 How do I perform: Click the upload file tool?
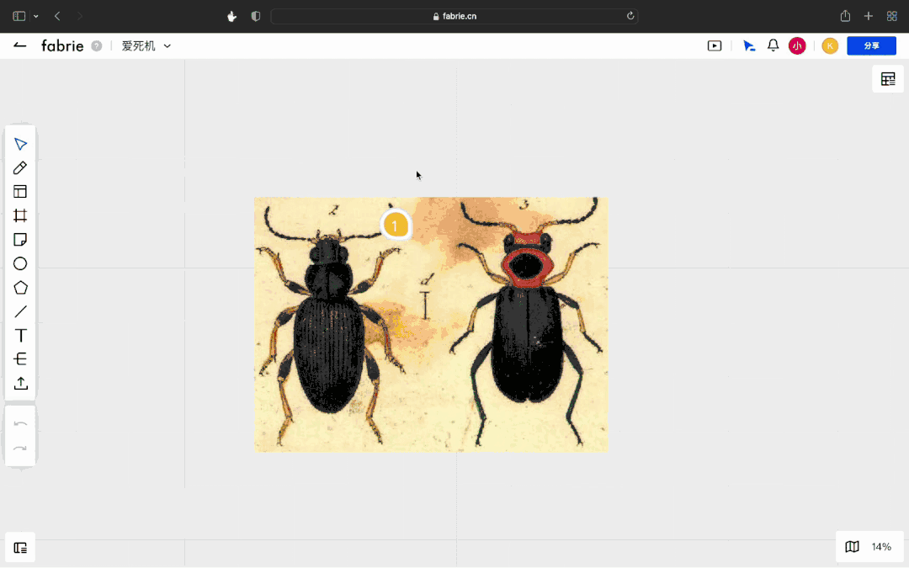pyautogui.click(x=20, y=383)
